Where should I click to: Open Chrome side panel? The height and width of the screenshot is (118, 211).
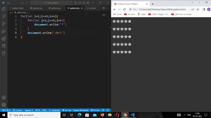click(204, 9)
